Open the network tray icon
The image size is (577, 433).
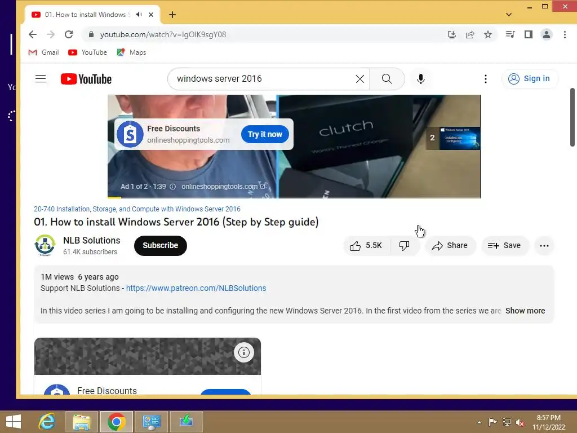point(507,422)
